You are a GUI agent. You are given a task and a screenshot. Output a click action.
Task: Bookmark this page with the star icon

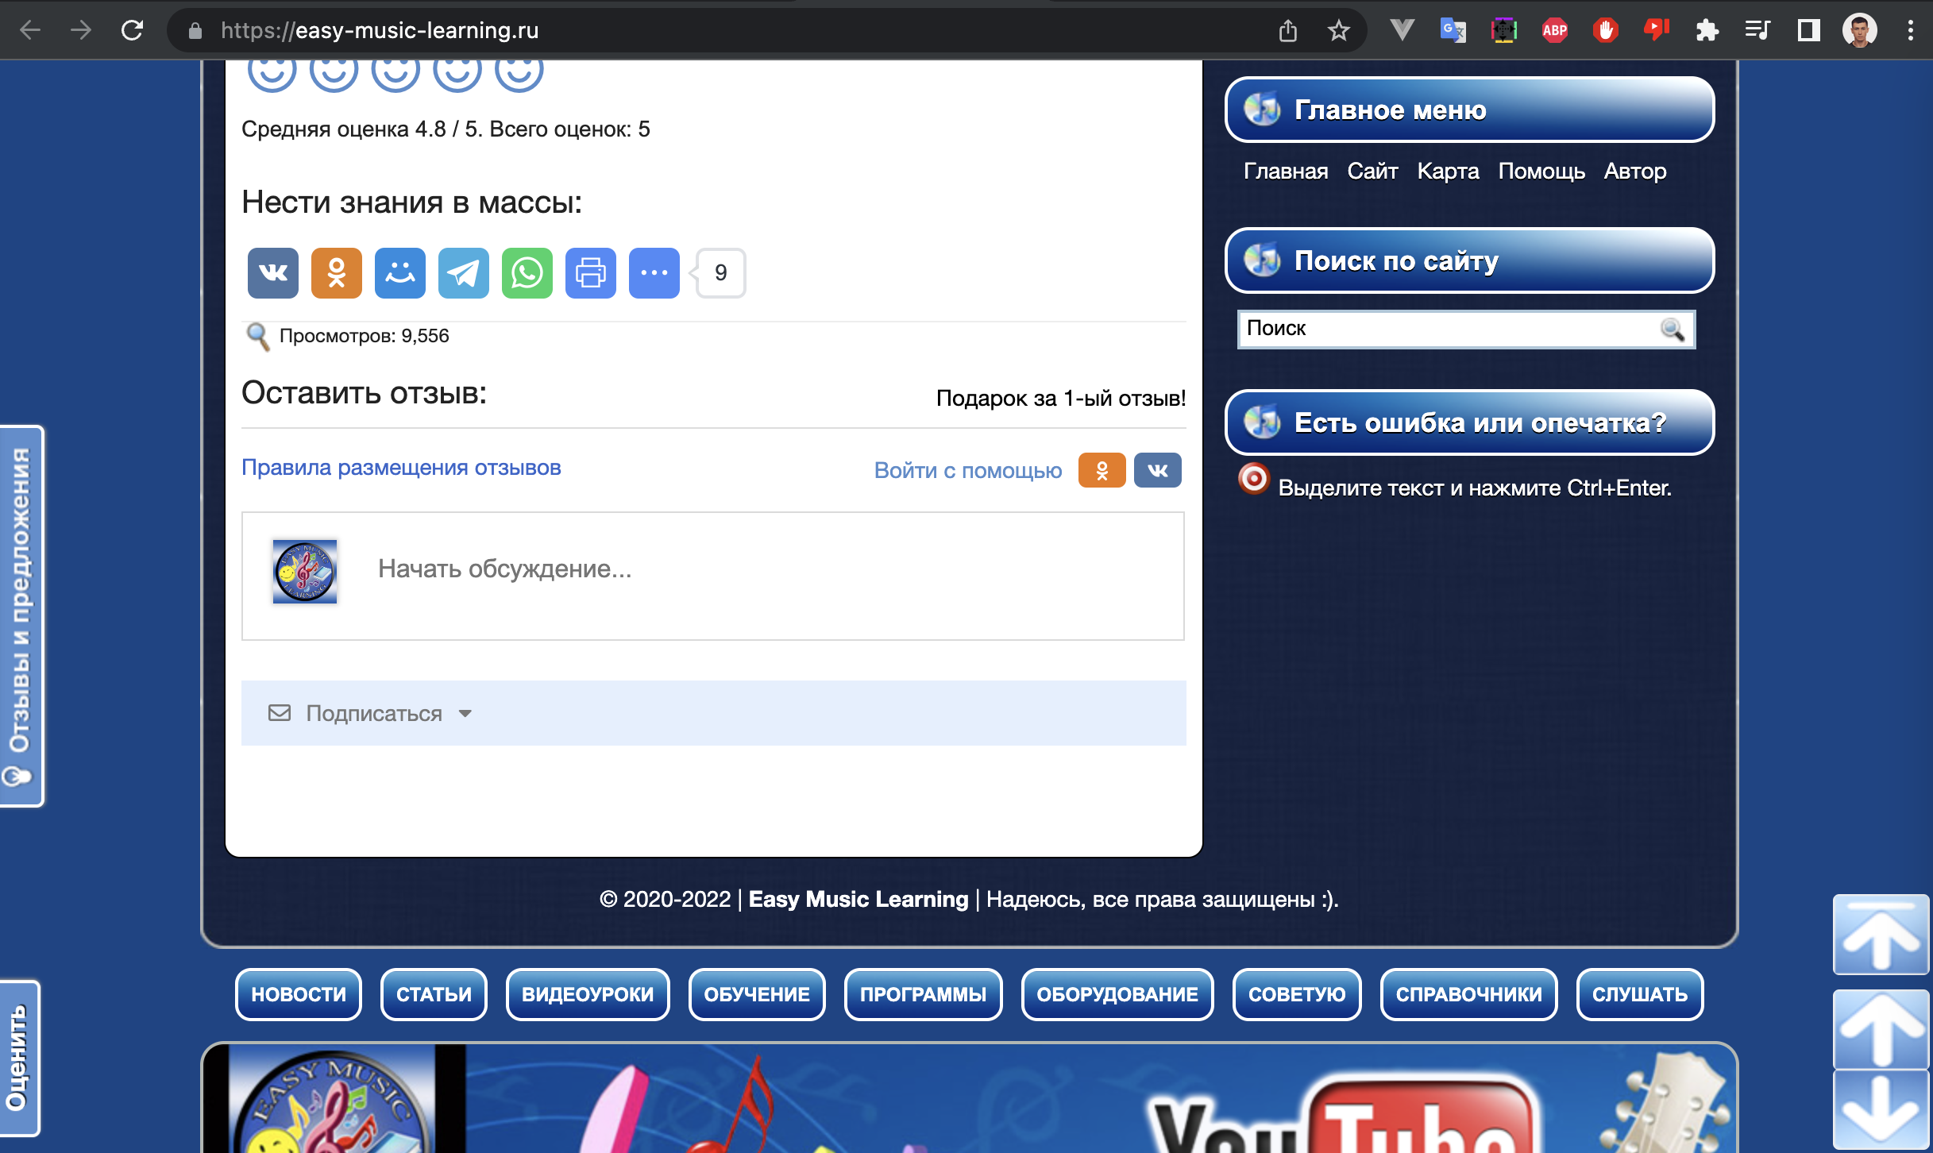pos(1338,30)
